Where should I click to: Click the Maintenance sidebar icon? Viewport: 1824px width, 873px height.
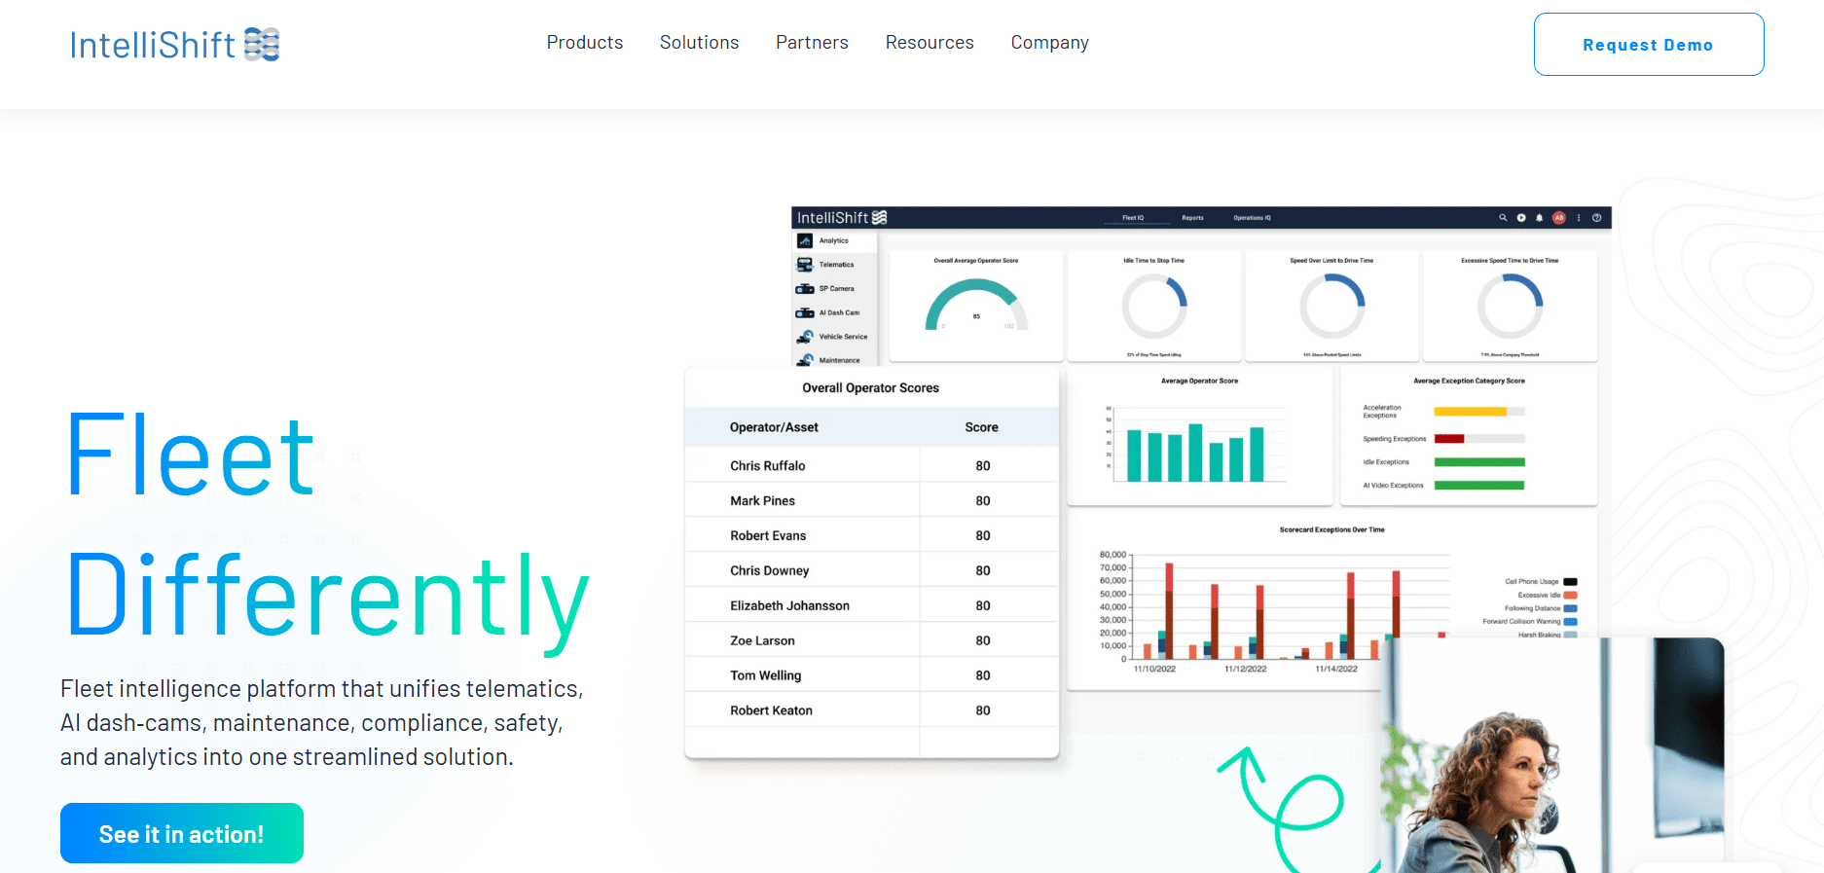tap(805, 360)
